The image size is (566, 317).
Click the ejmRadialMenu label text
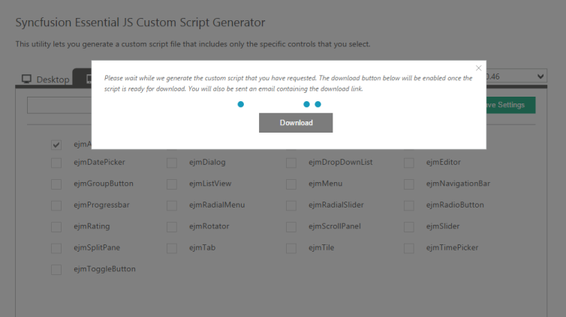(217, 205)
